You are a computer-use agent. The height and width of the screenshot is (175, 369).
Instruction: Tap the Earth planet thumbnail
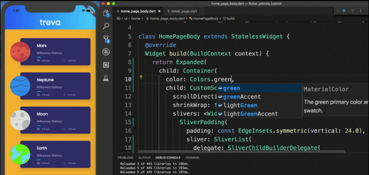20,154
